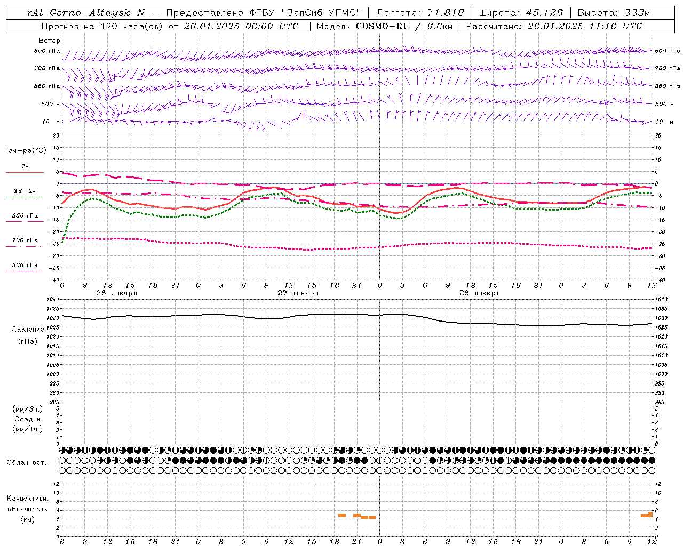Viewport: 683px width, 546px height.
Task: Click the Осадки precipitation label
Action: click(28, 419)
